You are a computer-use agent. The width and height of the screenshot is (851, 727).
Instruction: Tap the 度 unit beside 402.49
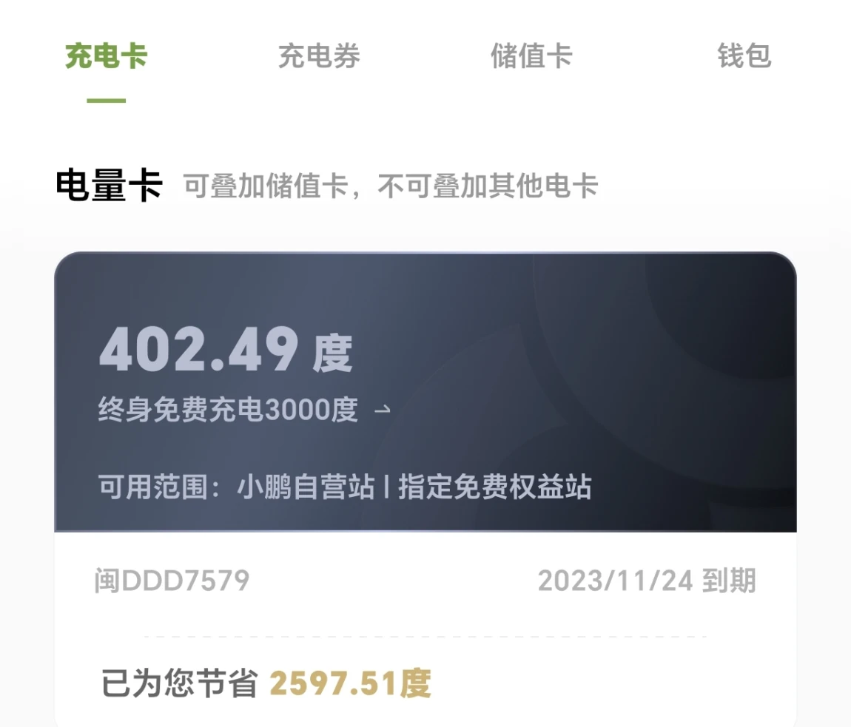[332, 354]
